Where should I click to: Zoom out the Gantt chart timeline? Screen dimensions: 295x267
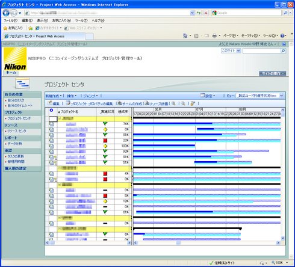pos(183,103)
